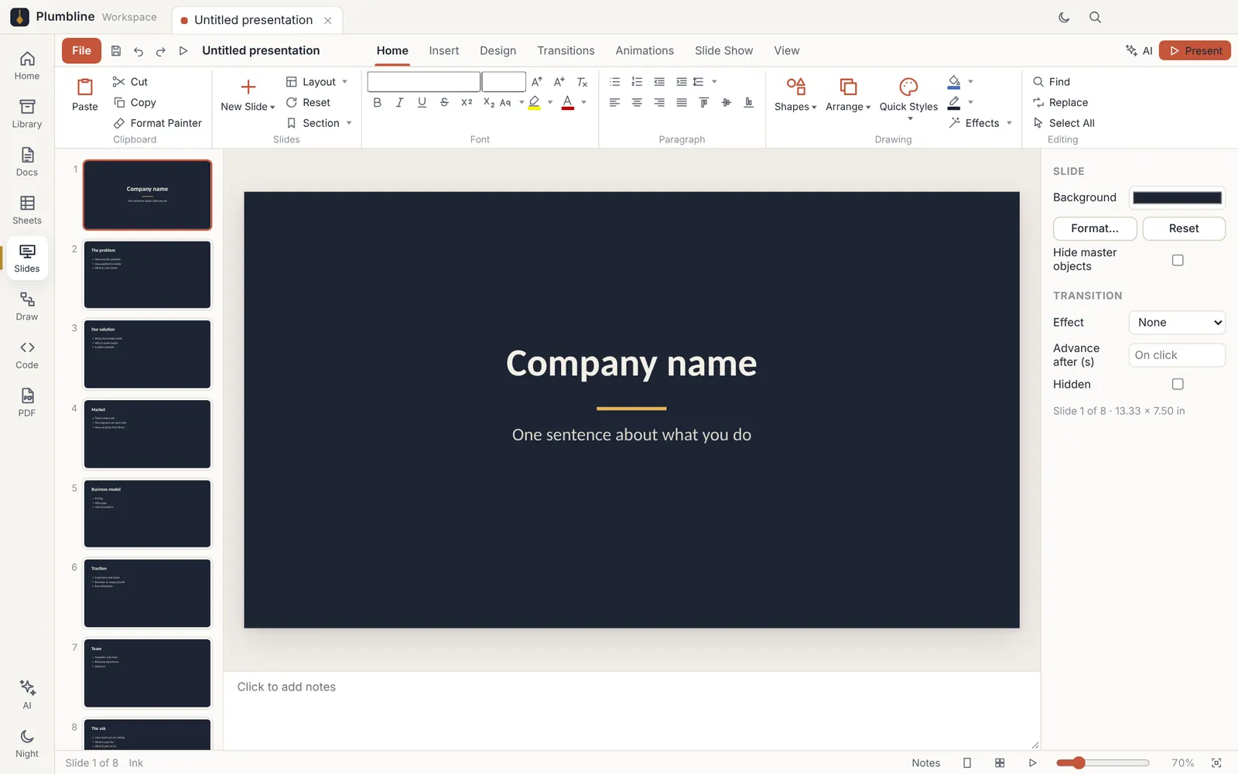Click the Present button

(x=1195, y=50)
